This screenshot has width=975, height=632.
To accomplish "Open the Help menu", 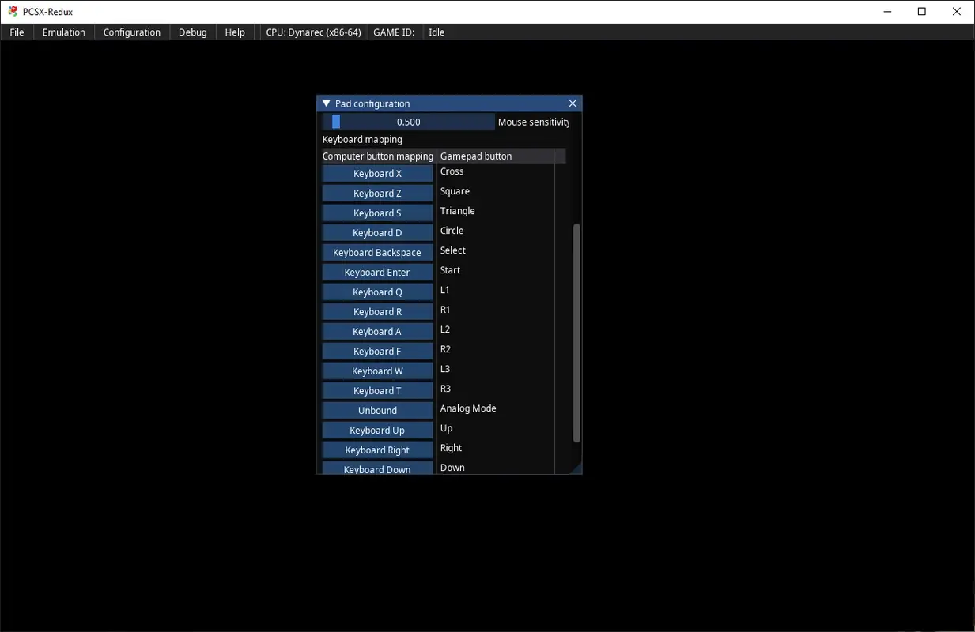I will click(234, 32).
